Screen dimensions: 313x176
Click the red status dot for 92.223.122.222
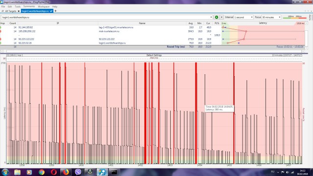[0, 39]
